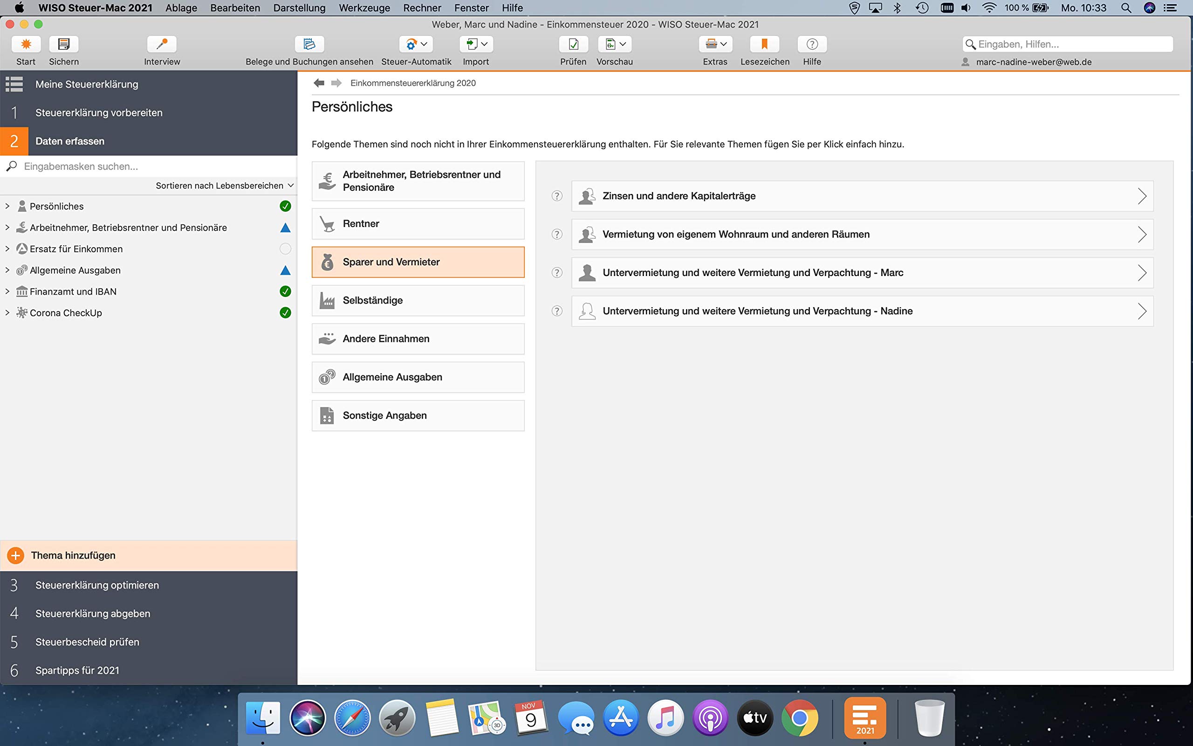Add Vermietung von eigenem Wohnraum topic
The image size is (1193, 746).
click(x=862, y=235)
